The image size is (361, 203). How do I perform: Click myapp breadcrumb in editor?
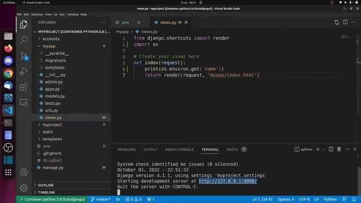122,32
